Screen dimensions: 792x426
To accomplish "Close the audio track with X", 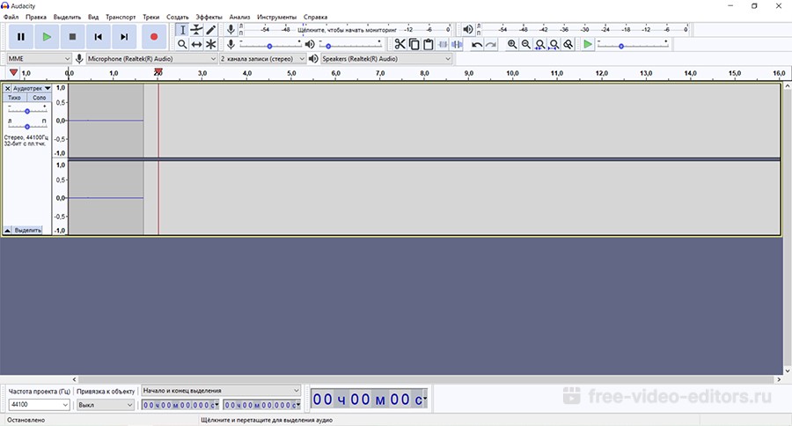I will 8,88.
